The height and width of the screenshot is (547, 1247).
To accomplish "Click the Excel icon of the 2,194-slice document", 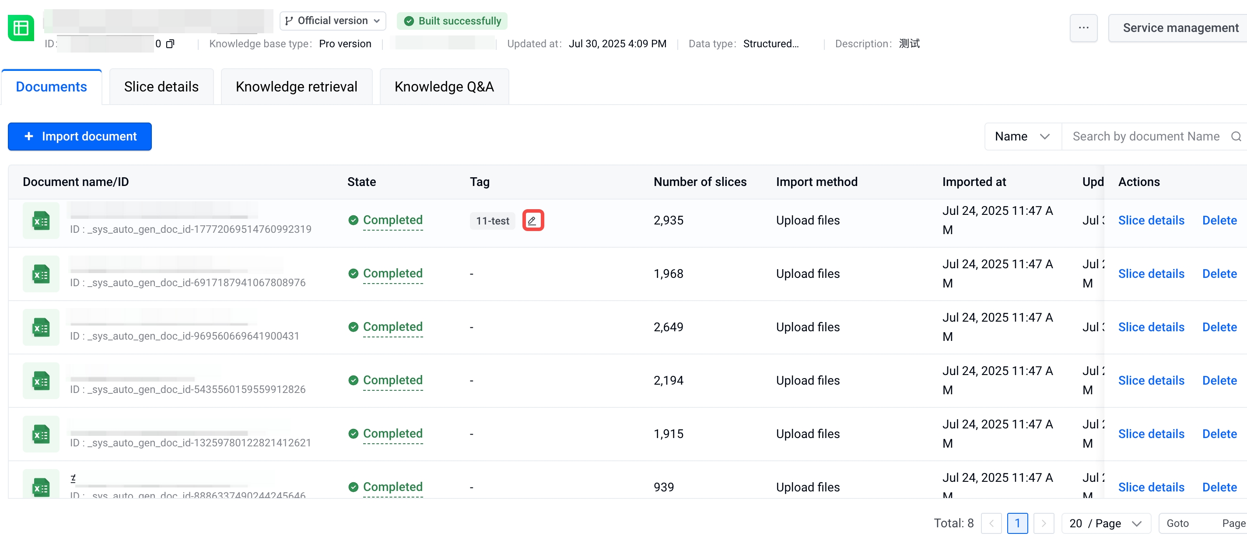I will (41, 382).
